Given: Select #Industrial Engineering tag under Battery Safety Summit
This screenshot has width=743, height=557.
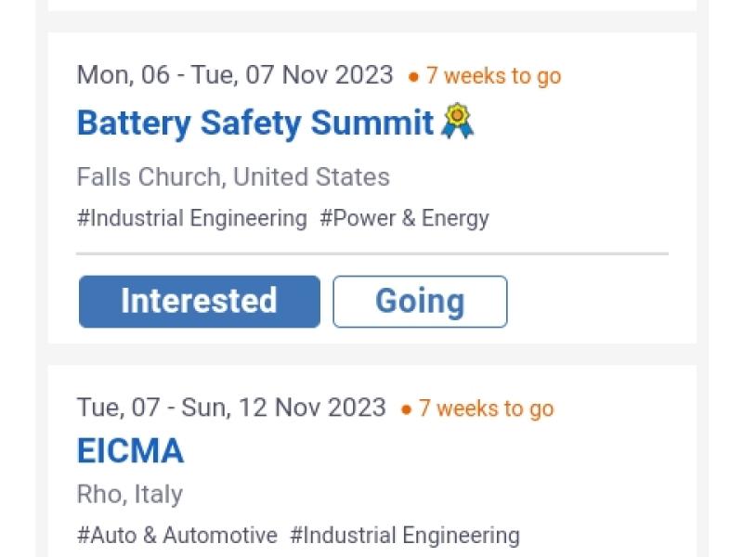Looking at the screenshot, I should (192, 219).
